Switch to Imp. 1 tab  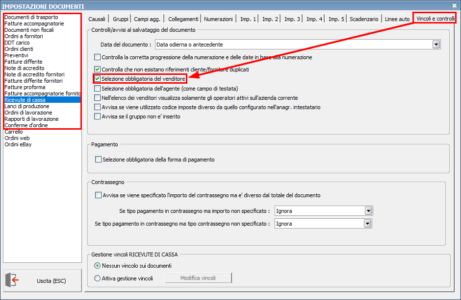pyautogui.click(x=248, y=19)
